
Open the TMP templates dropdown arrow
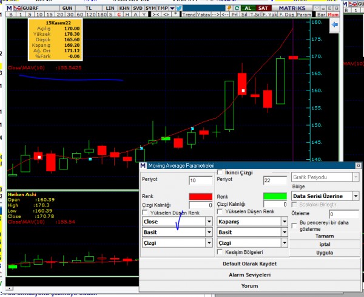coord(172,8)
